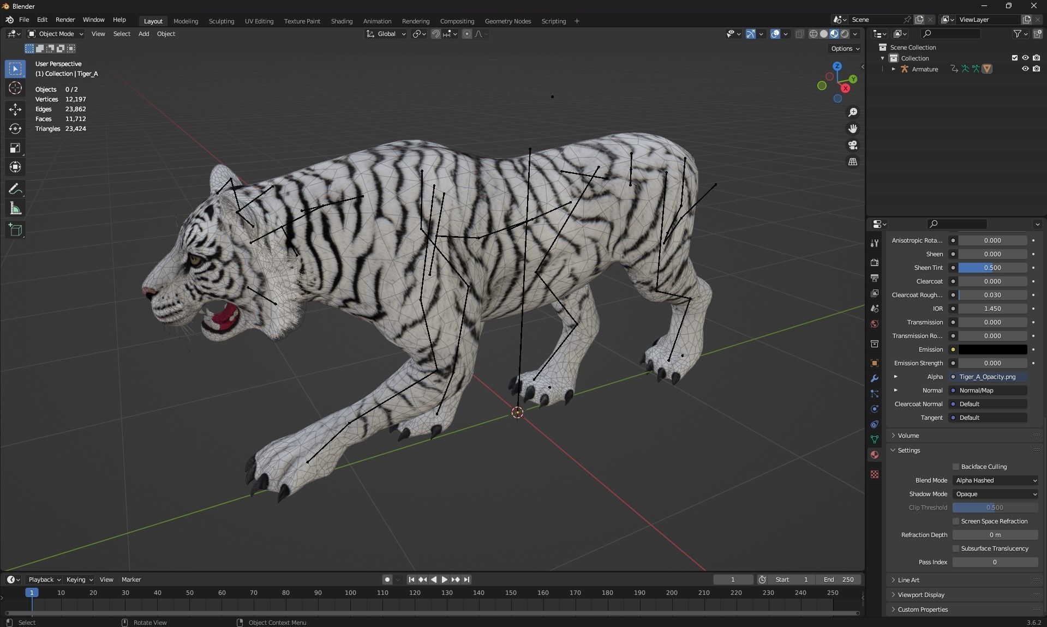This screenshot has height=627, width=1047.
Task: Open the Object Mode dropdown
Action: pos(56,34)
